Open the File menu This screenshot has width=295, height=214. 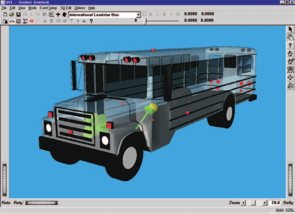(4, 8)
